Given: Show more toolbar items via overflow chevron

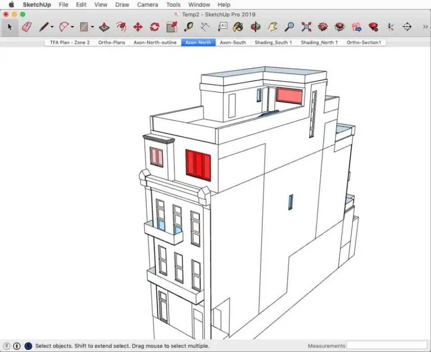Looking at the screenshot, I should pyautogui.click(x=425, y=27).
